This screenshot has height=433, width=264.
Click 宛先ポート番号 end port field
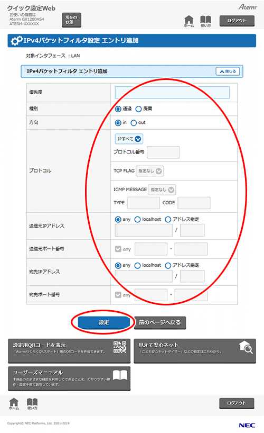[x=191, y=295]
